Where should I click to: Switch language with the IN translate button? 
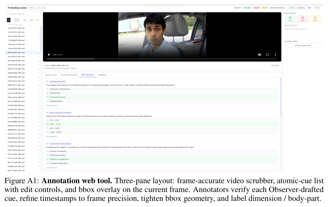318,8
